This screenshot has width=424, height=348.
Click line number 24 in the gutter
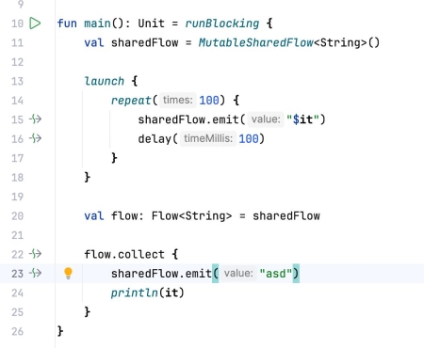click(18, 293)
